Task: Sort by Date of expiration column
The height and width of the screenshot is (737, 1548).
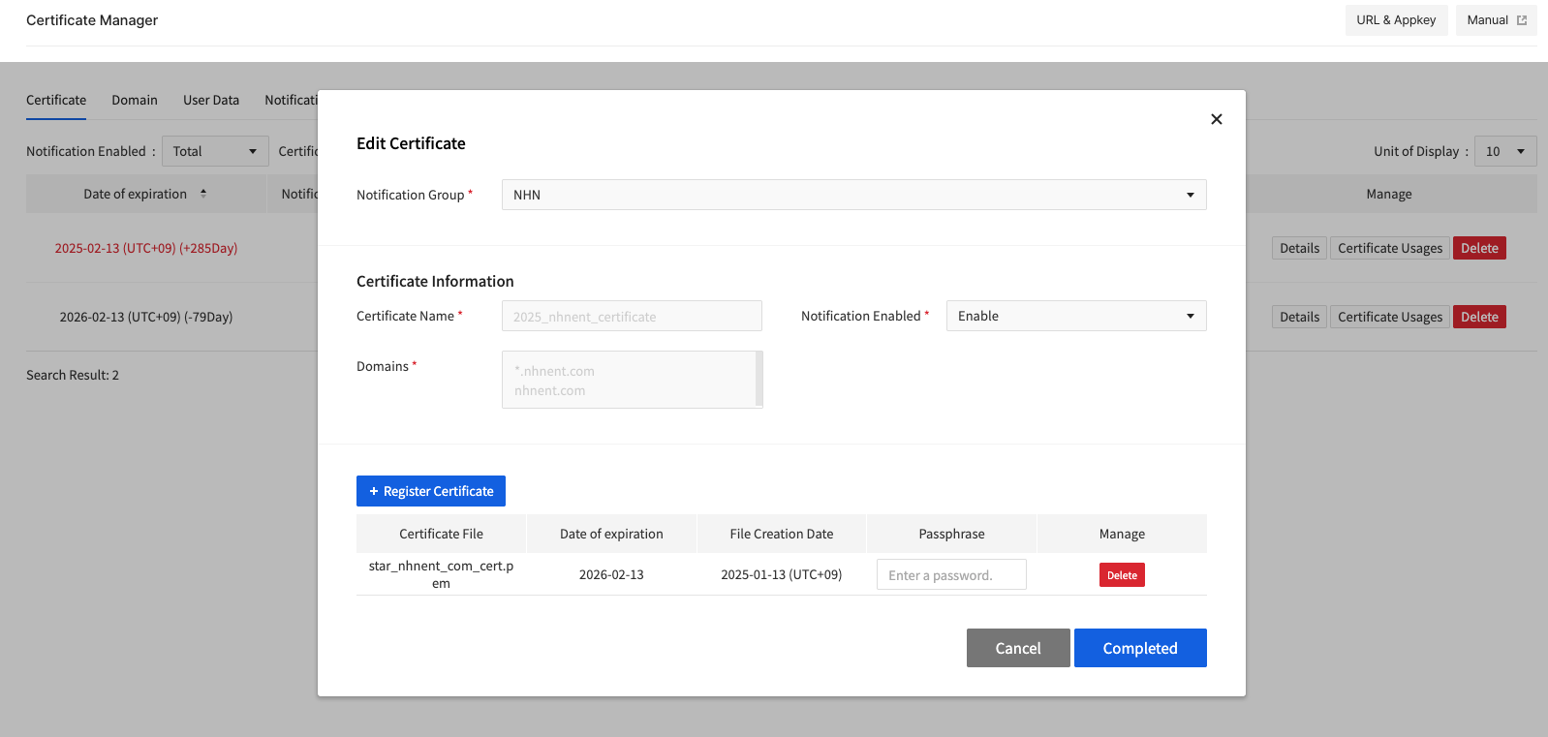Action: [202, 194]
